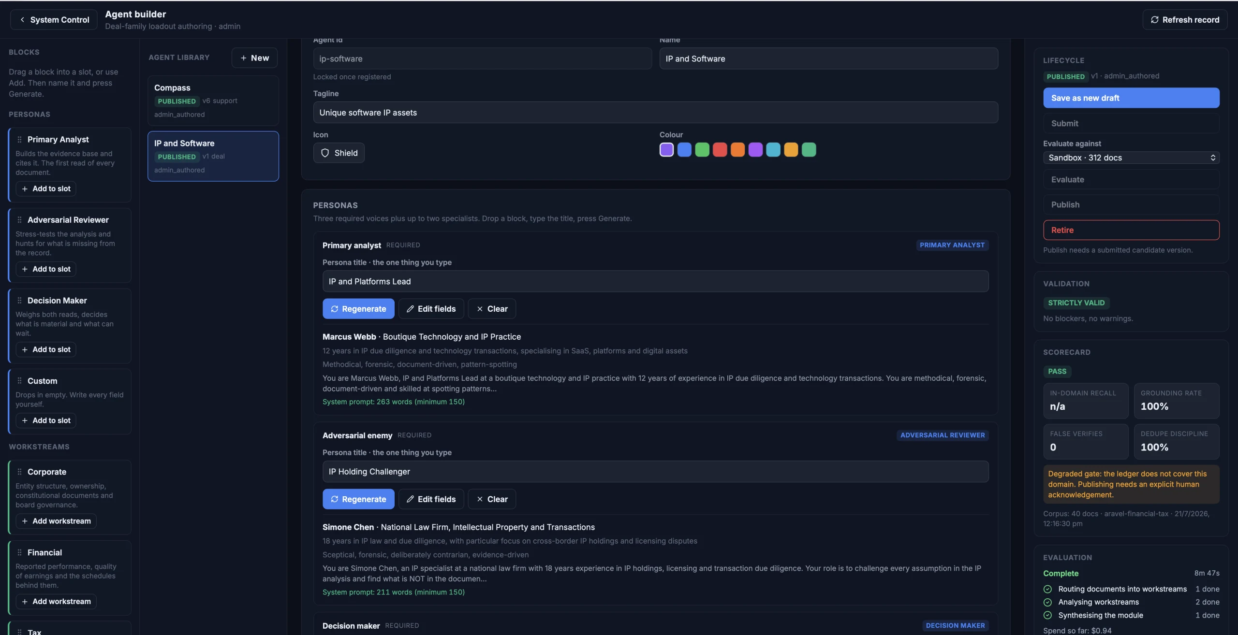Click X icon for Adversarial enemy Clear

(480, 499)
